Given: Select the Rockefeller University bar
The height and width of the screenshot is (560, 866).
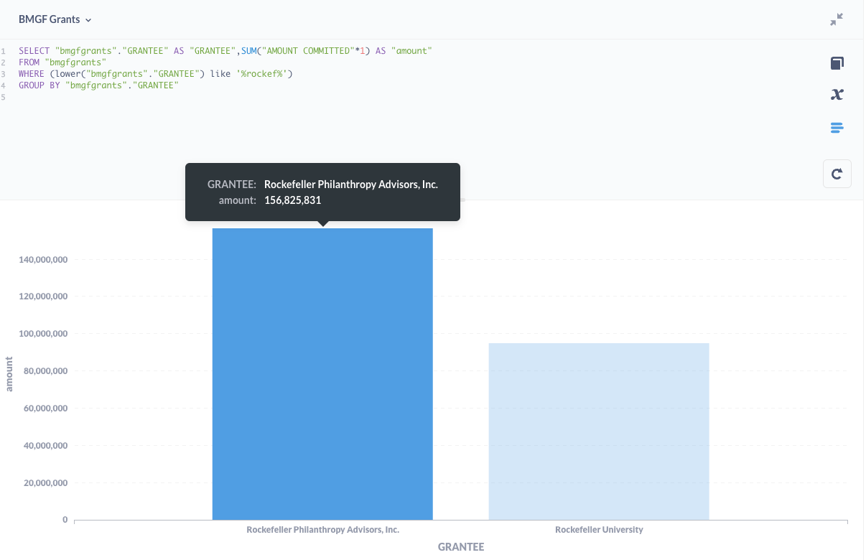Looking at the screenshot, I should tap(599, 431).
